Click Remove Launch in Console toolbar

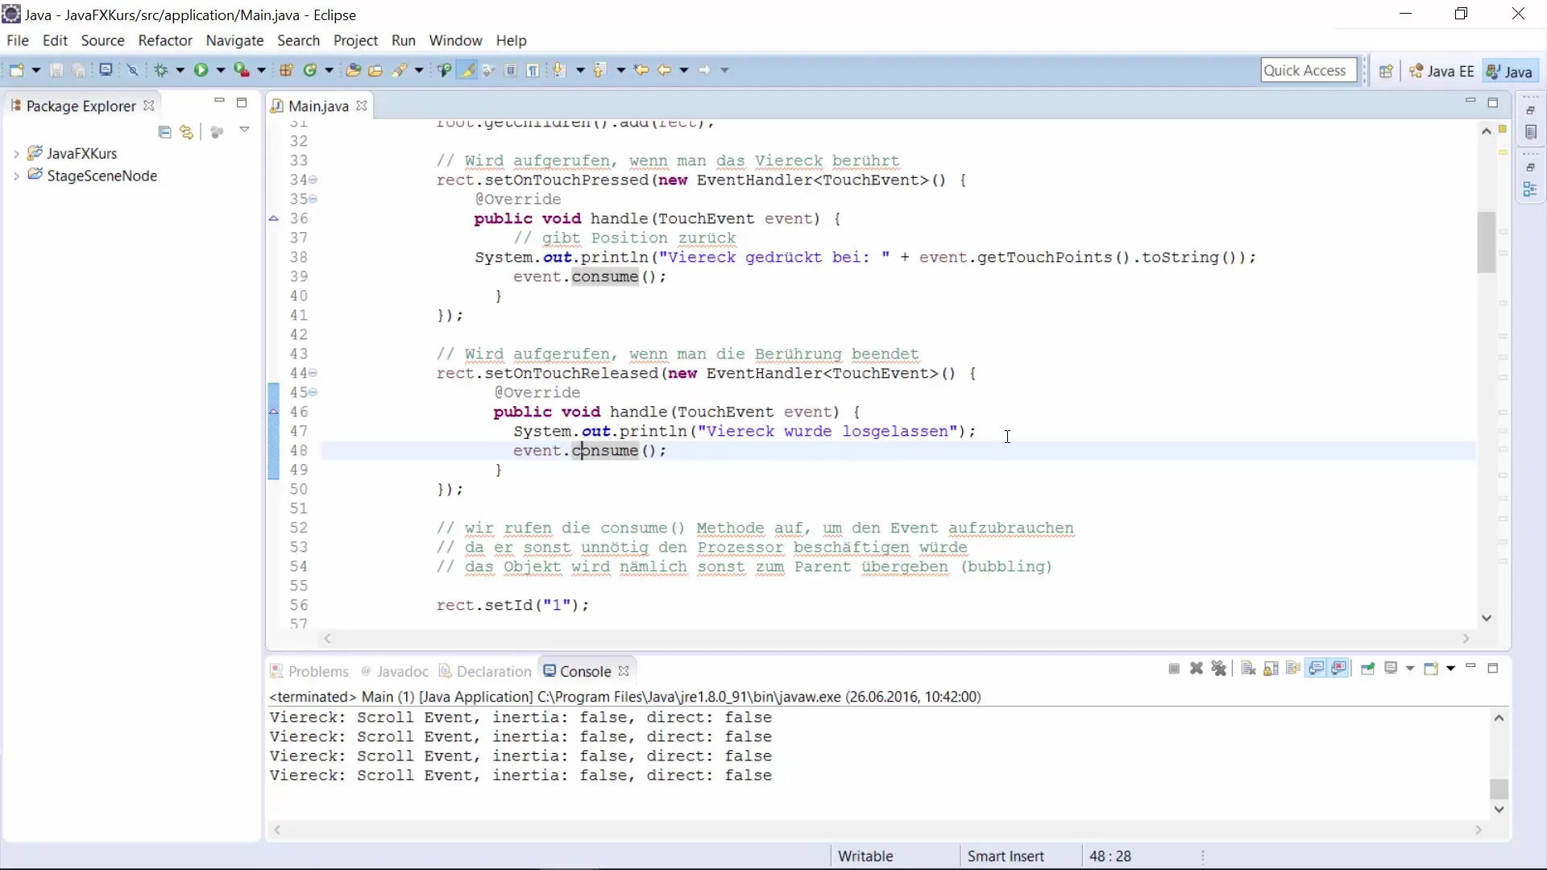(1197, 669)
